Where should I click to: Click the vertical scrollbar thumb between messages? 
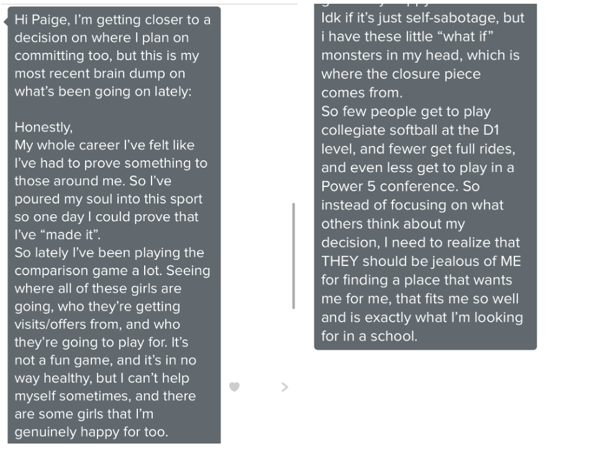click(293, 256)
